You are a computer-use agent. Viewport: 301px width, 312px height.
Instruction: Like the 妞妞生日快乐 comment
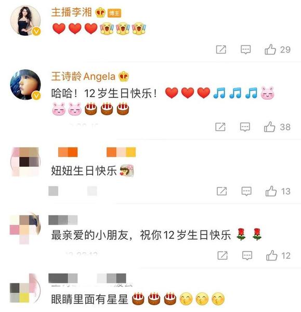click(x=271, y=191)
